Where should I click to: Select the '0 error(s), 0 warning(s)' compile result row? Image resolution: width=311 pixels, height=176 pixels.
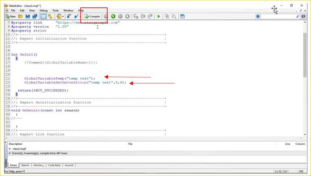click(157, 153)
